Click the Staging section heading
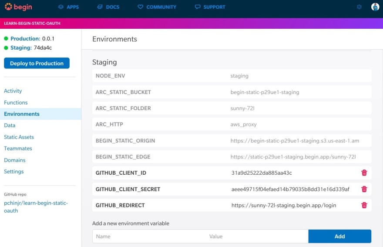This screenshot has width=383, height=247. pyautogui.click(x=104, y=62)
